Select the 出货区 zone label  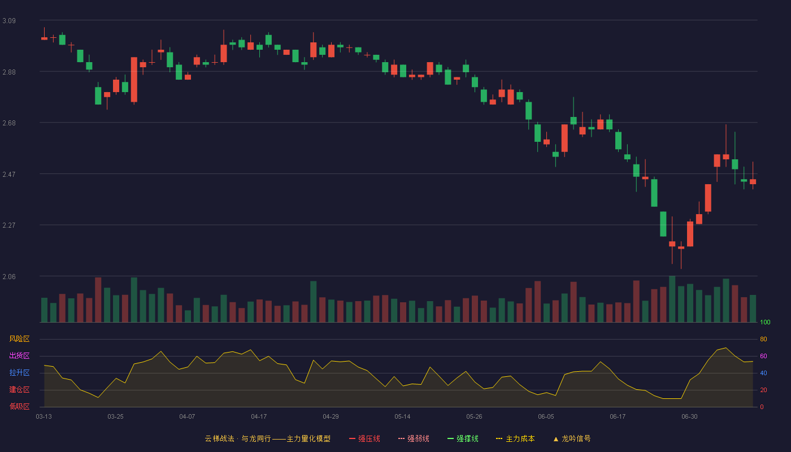click(x=19, y=356)
